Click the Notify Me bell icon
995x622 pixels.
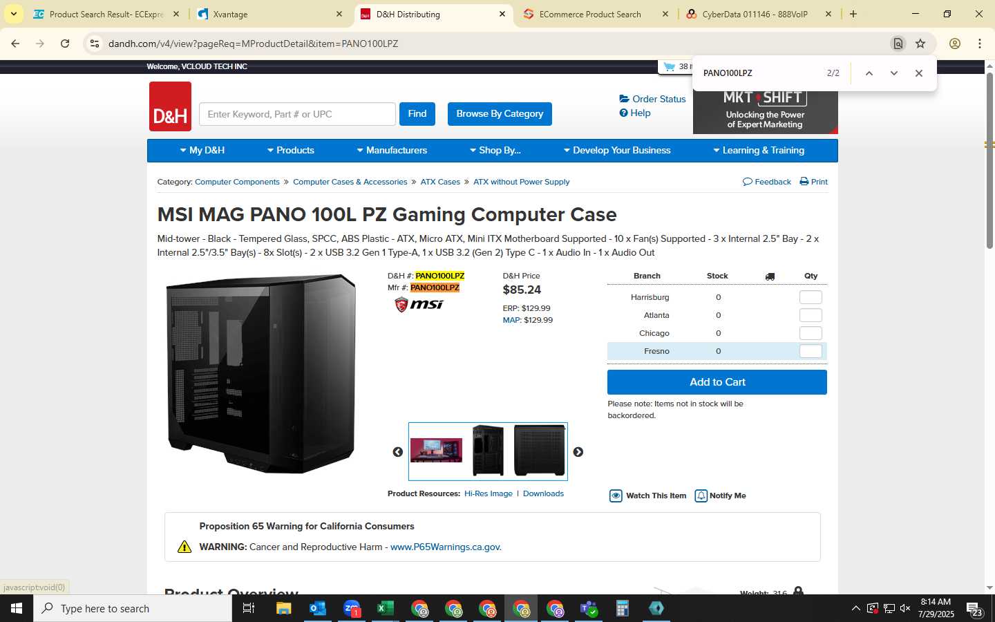[701, 496]
